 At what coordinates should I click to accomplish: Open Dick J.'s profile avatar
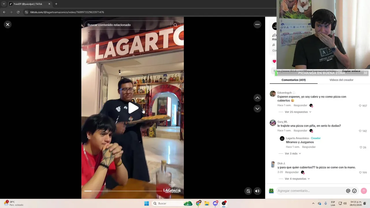point(273,164)
